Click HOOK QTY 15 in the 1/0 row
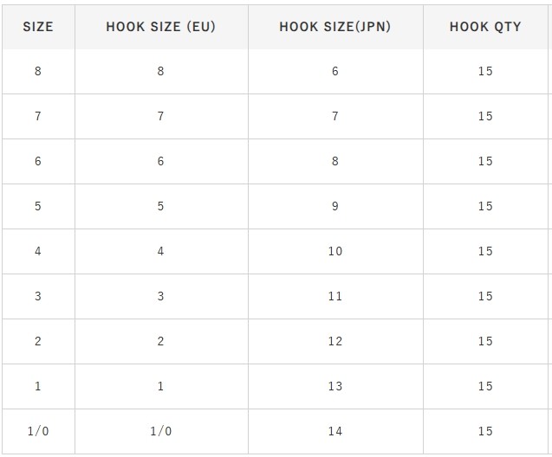This screenshot has width=552, height=457. coord(485,431)
